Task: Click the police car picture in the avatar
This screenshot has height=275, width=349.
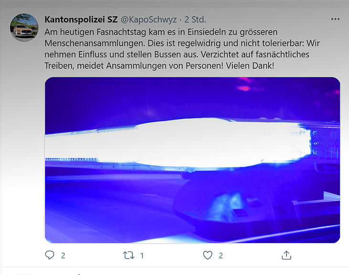Action: (23, 31)
